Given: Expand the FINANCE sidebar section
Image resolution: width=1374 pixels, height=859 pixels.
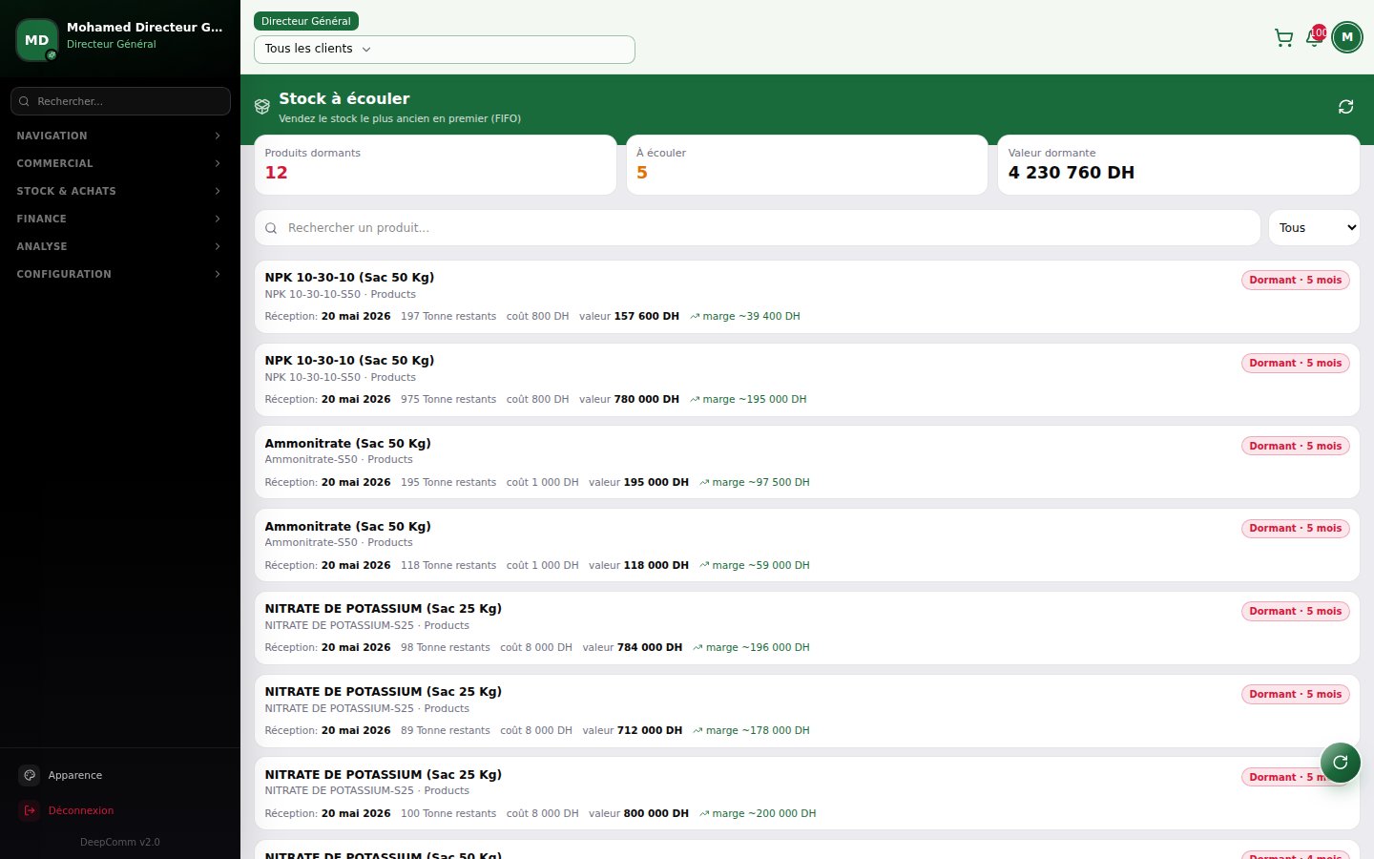Looking at the screenshot, I should [120, 219].
